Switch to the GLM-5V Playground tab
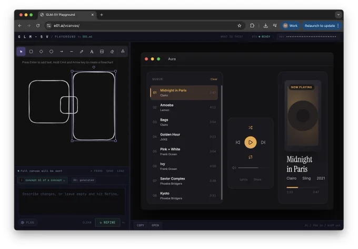This screenshot has height=249, width=358. pyautogui.click(x=67, y=15)
